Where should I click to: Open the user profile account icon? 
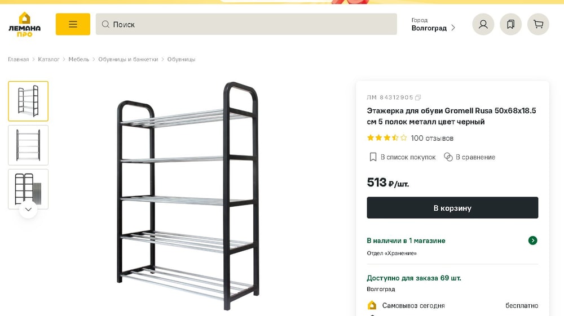(483, 24)
